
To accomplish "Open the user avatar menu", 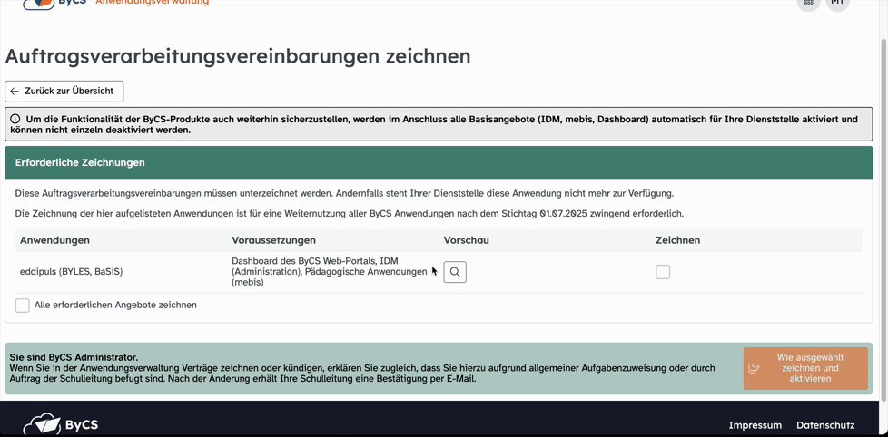I will 837,3.
